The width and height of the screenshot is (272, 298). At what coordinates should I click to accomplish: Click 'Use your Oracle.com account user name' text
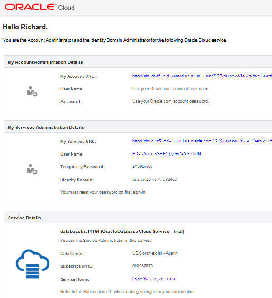point(171,89)
